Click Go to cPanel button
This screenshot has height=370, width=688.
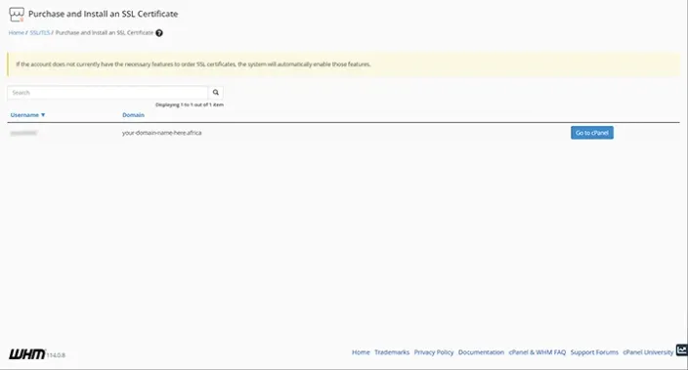[x=592, y=133]
